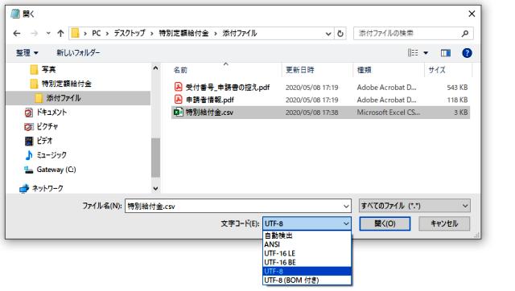
Task: Go forward with the right arrow
Action: click(x=34, y=33)
